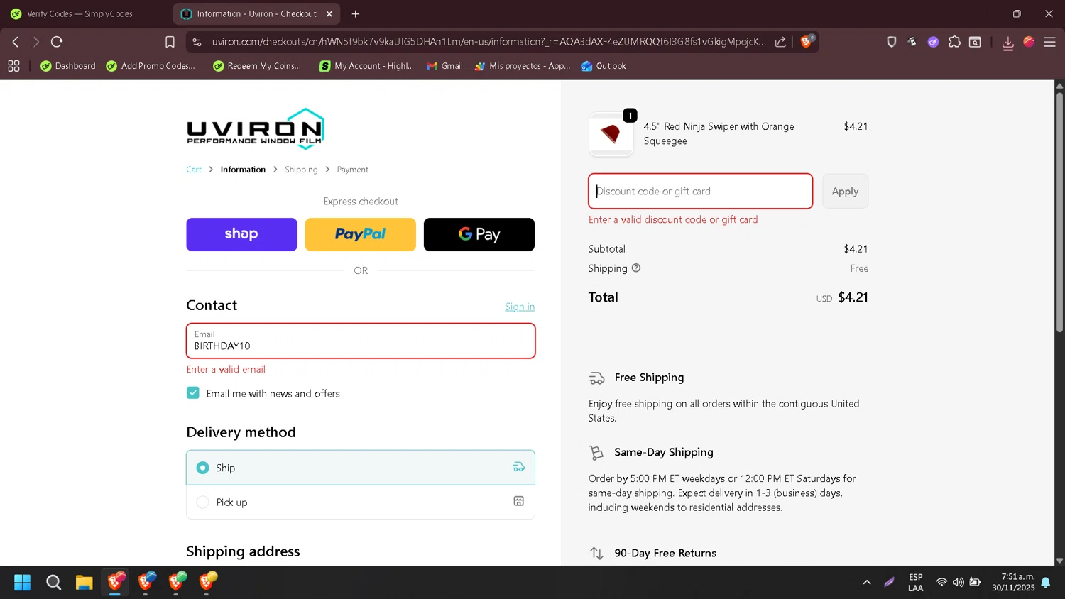1065x599 pixels.
Task: Switch to Information - Uviron Checkout tab
Action: [x=256, y=13]
